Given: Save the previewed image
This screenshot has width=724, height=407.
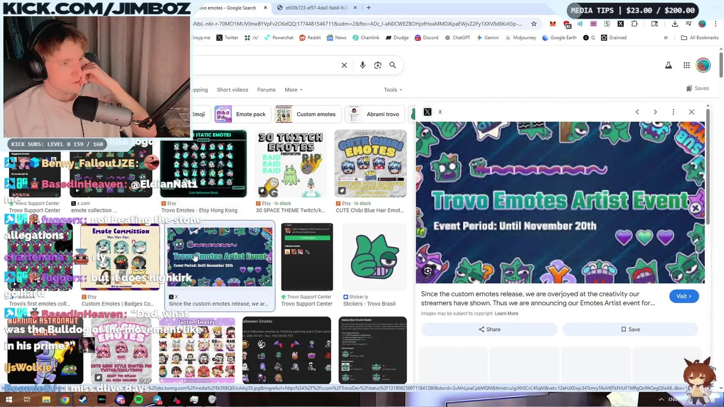Looking at the screenshot, I should (x=631, y=329).
